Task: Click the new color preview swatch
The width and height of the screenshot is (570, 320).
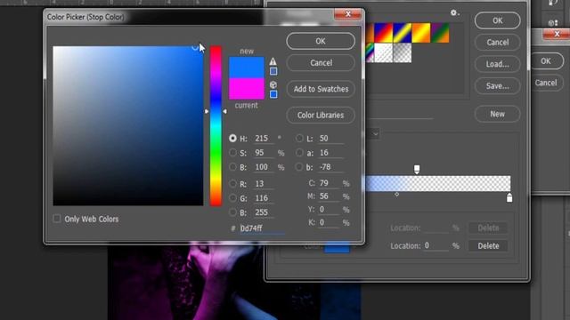Action: [246, 68]
